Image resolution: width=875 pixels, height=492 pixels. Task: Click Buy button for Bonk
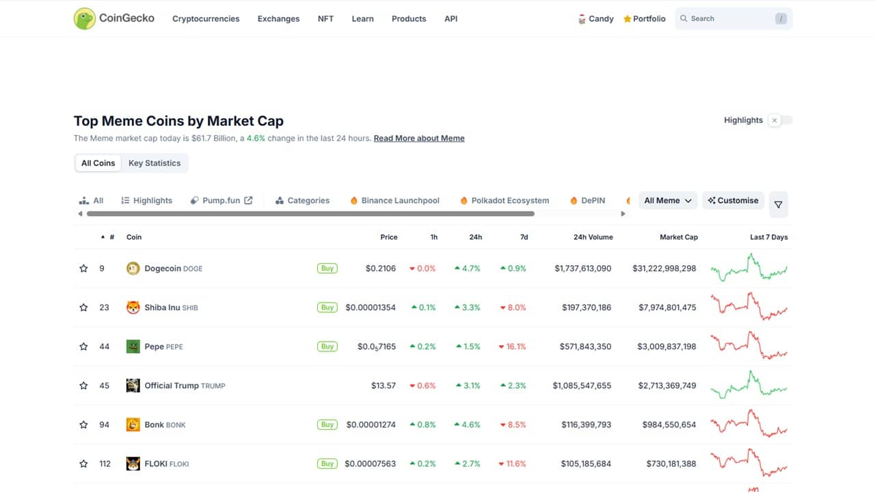tap(327, 424)
